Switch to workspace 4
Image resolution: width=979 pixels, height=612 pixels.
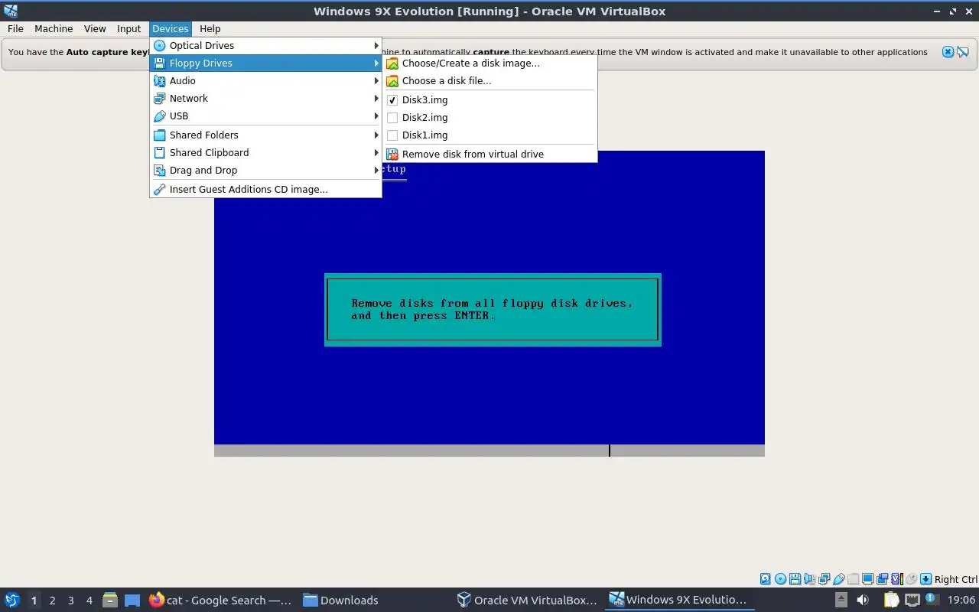(x=89, y=600)
